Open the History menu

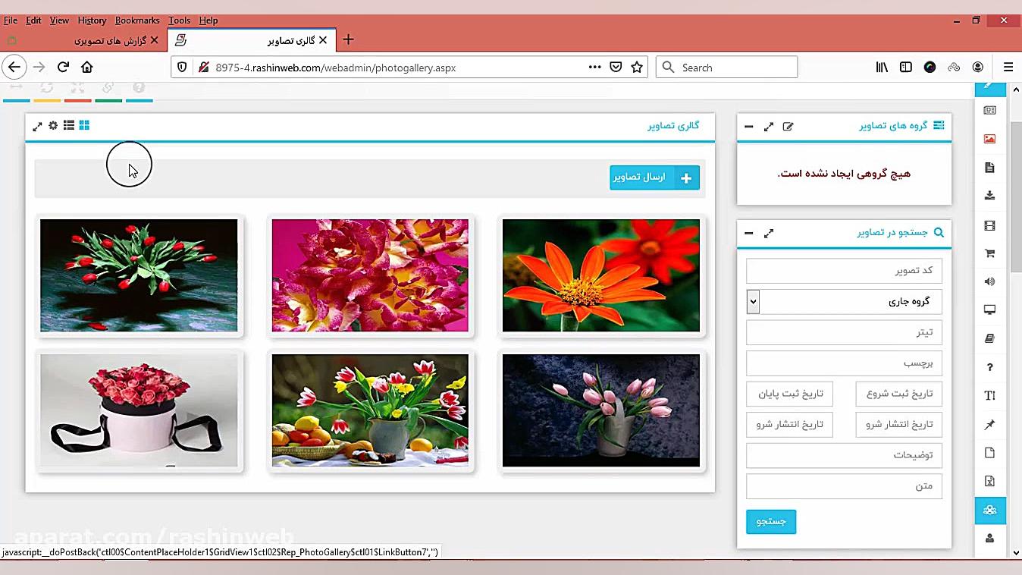92,20
